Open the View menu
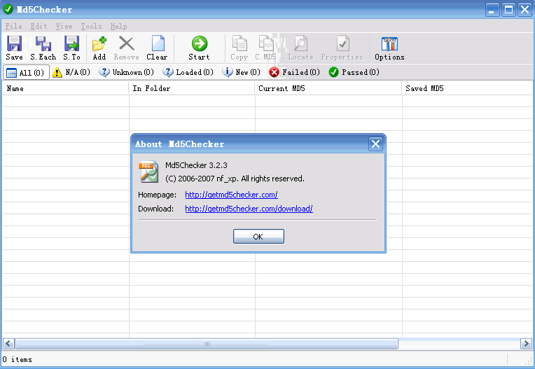535x369 pixels. (64, 27)
